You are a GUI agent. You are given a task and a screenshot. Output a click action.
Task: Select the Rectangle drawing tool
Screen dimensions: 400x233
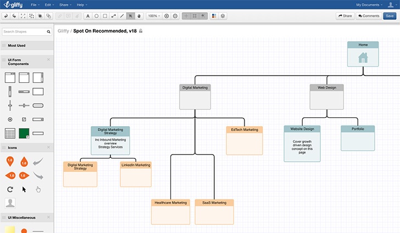coord(105,16)
